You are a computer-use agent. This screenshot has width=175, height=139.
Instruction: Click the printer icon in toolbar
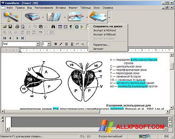click(x=17, y=27)
